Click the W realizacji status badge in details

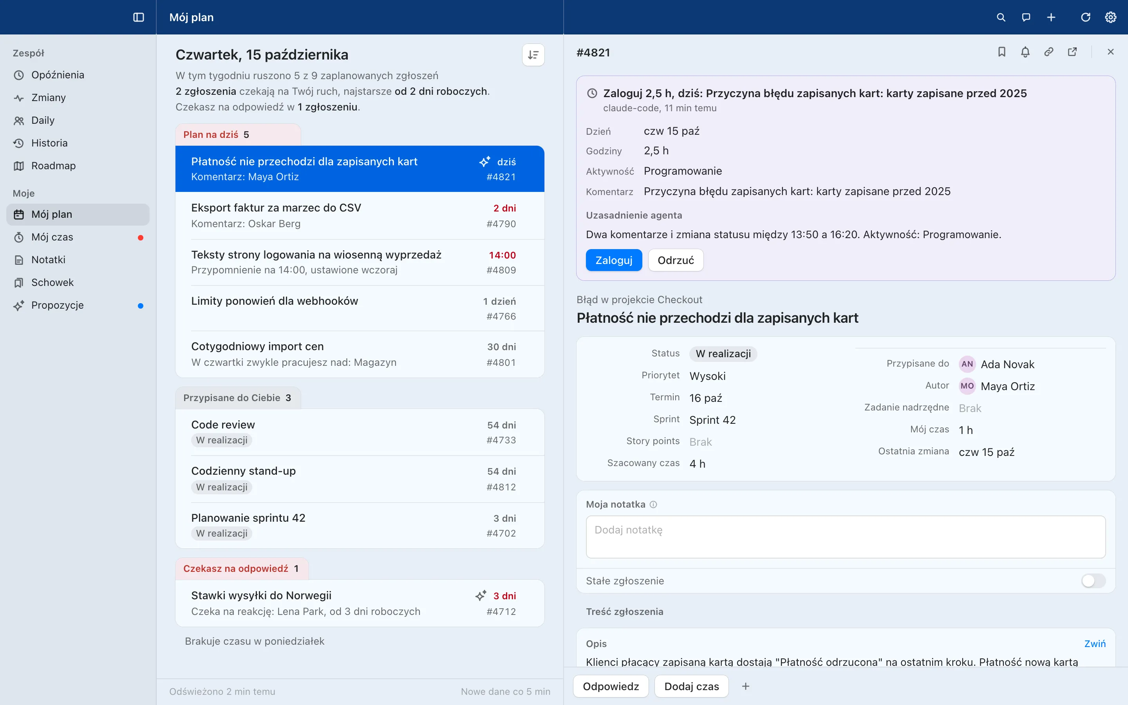tap(723, 354)
